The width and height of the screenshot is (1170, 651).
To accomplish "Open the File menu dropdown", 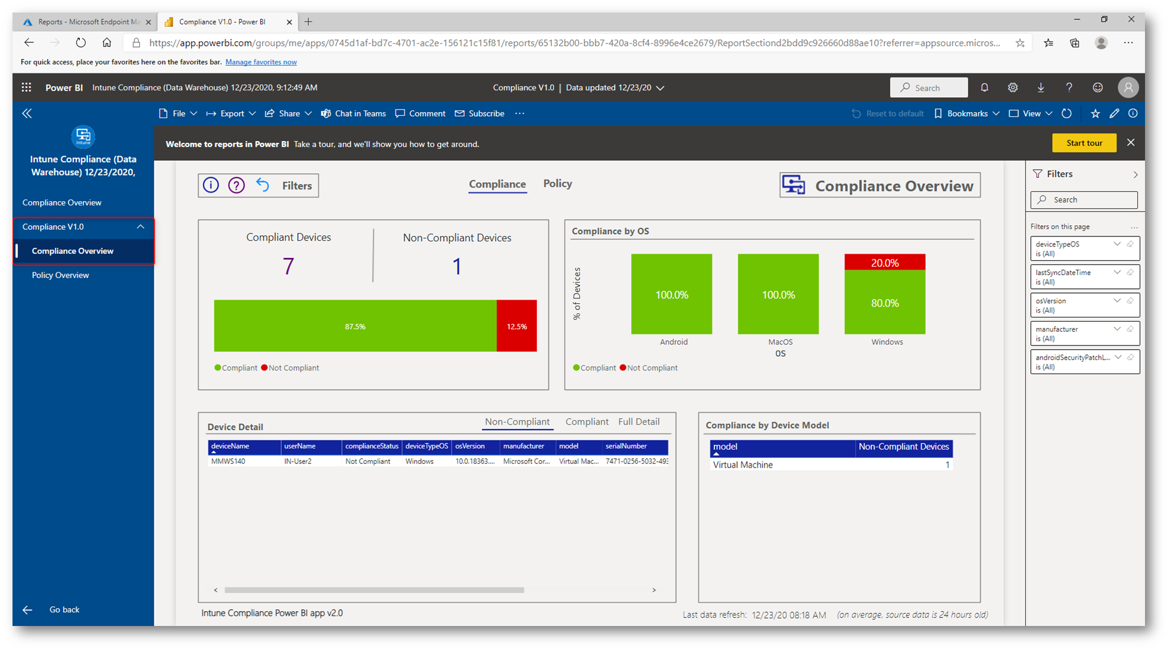I will point(177,113).
